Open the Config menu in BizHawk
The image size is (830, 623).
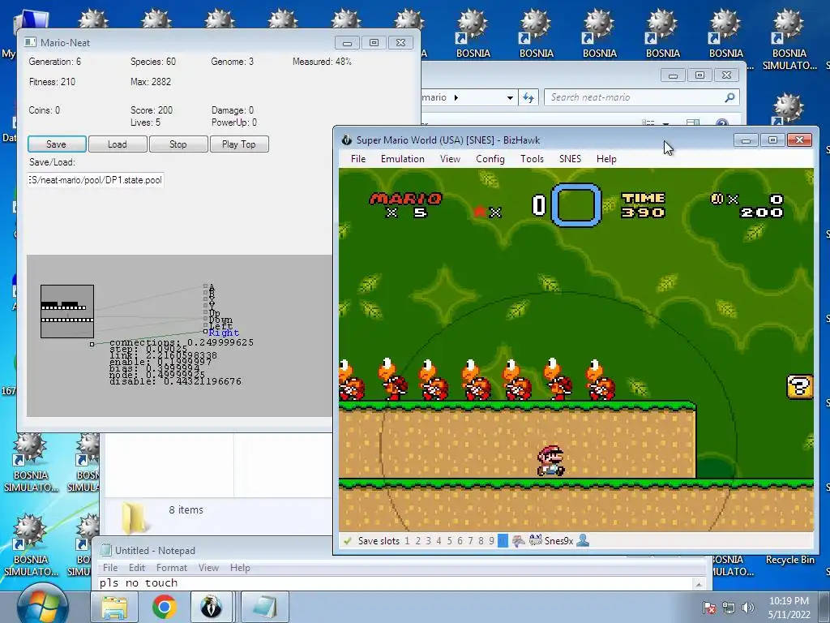[x=490, y=159]
